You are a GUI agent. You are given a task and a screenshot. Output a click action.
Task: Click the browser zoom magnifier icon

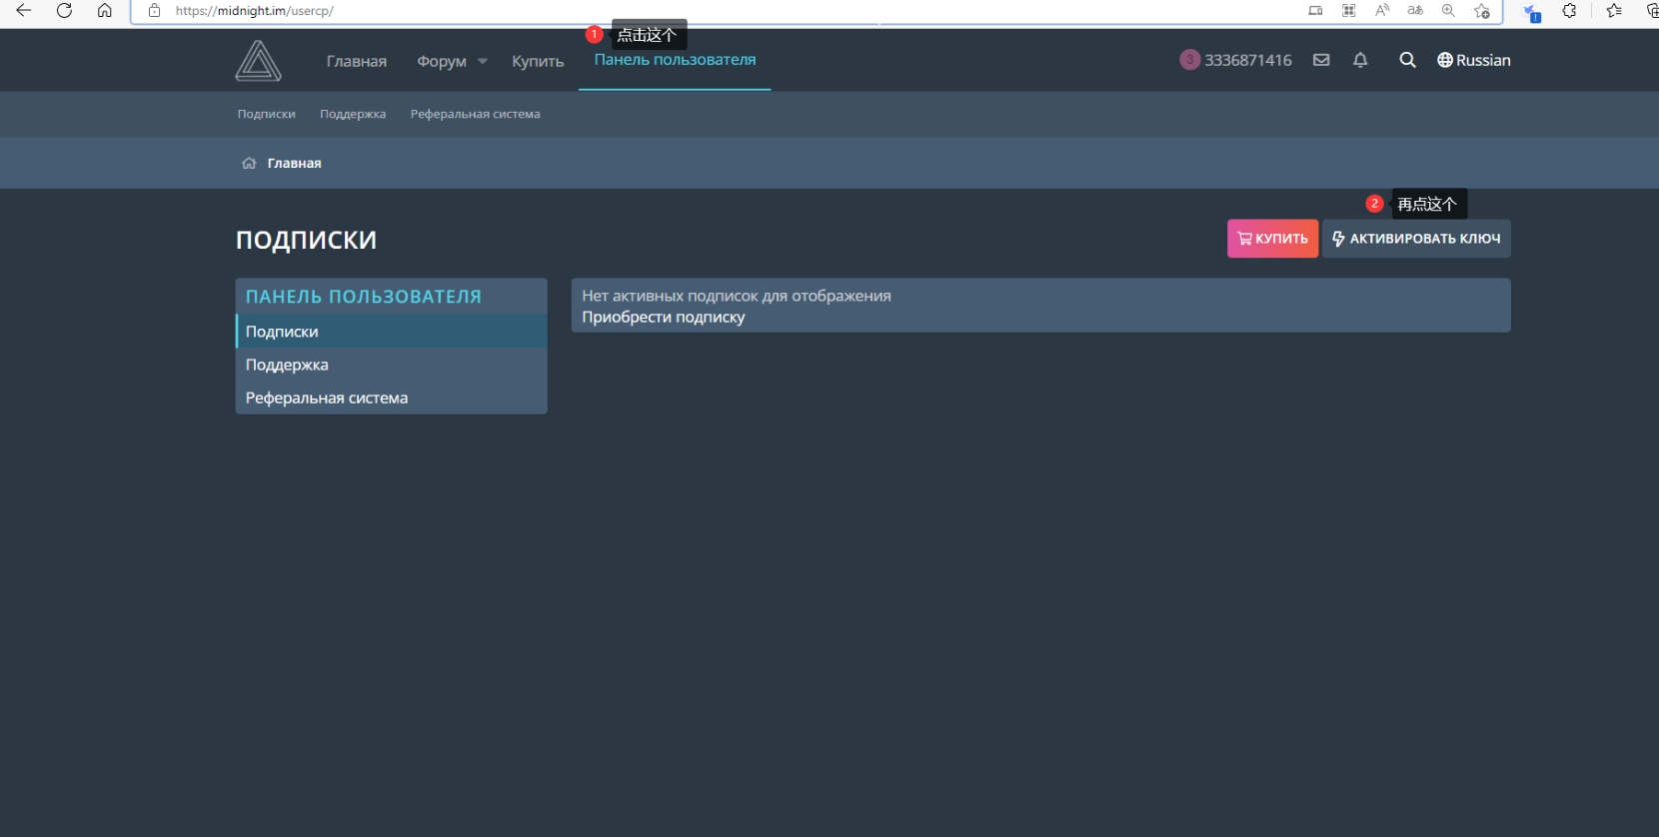point(1448,11)
